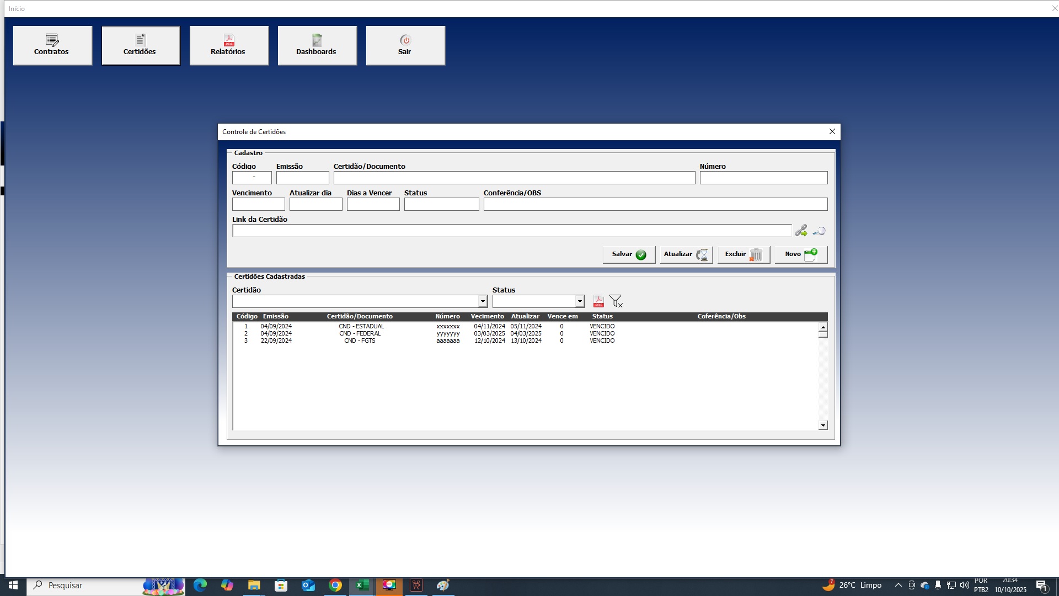This screenshot has width=1059, height=596.
Task: Expand the Certidão filter dropdown
Action: 483,301
